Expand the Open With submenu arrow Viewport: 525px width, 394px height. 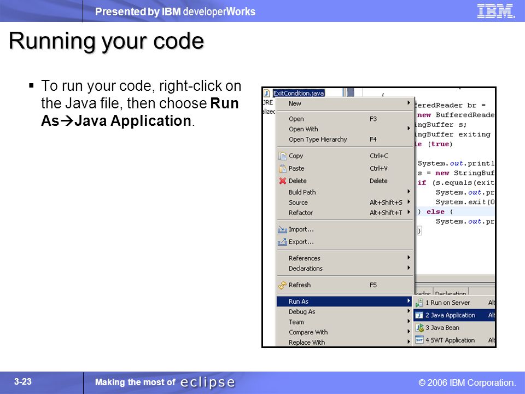(x=409, y=128)
